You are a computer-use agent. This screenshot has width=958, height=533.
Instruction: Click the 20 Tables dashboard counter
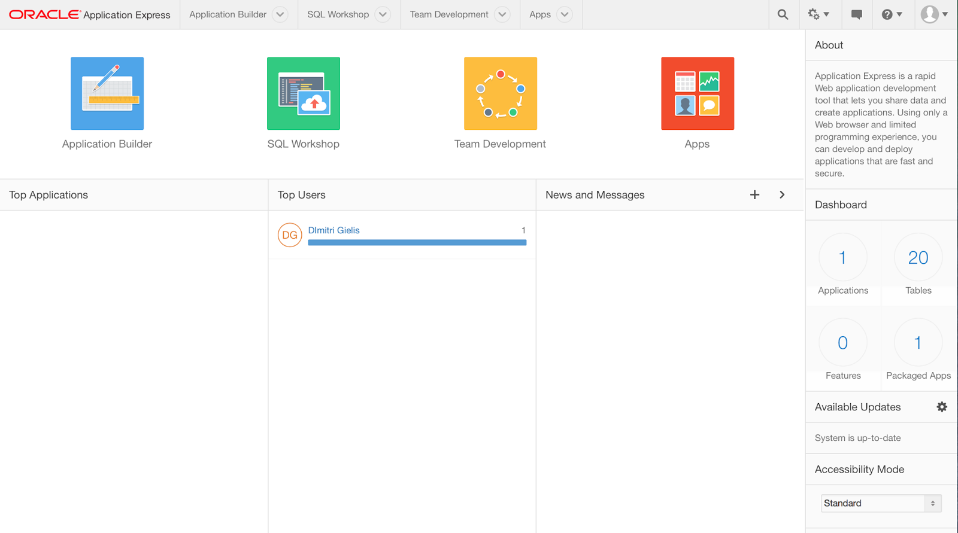coord(918,258)
